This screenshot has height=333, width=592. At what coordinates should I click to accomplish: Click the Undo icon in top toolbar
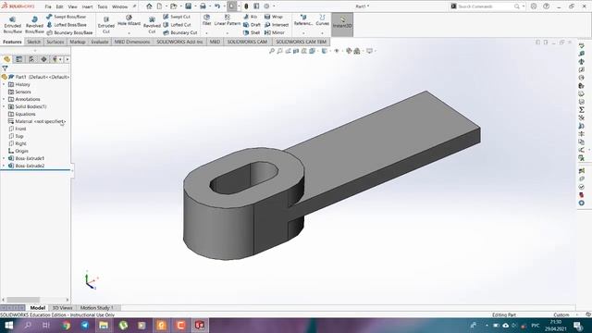[x=217, y=6]
